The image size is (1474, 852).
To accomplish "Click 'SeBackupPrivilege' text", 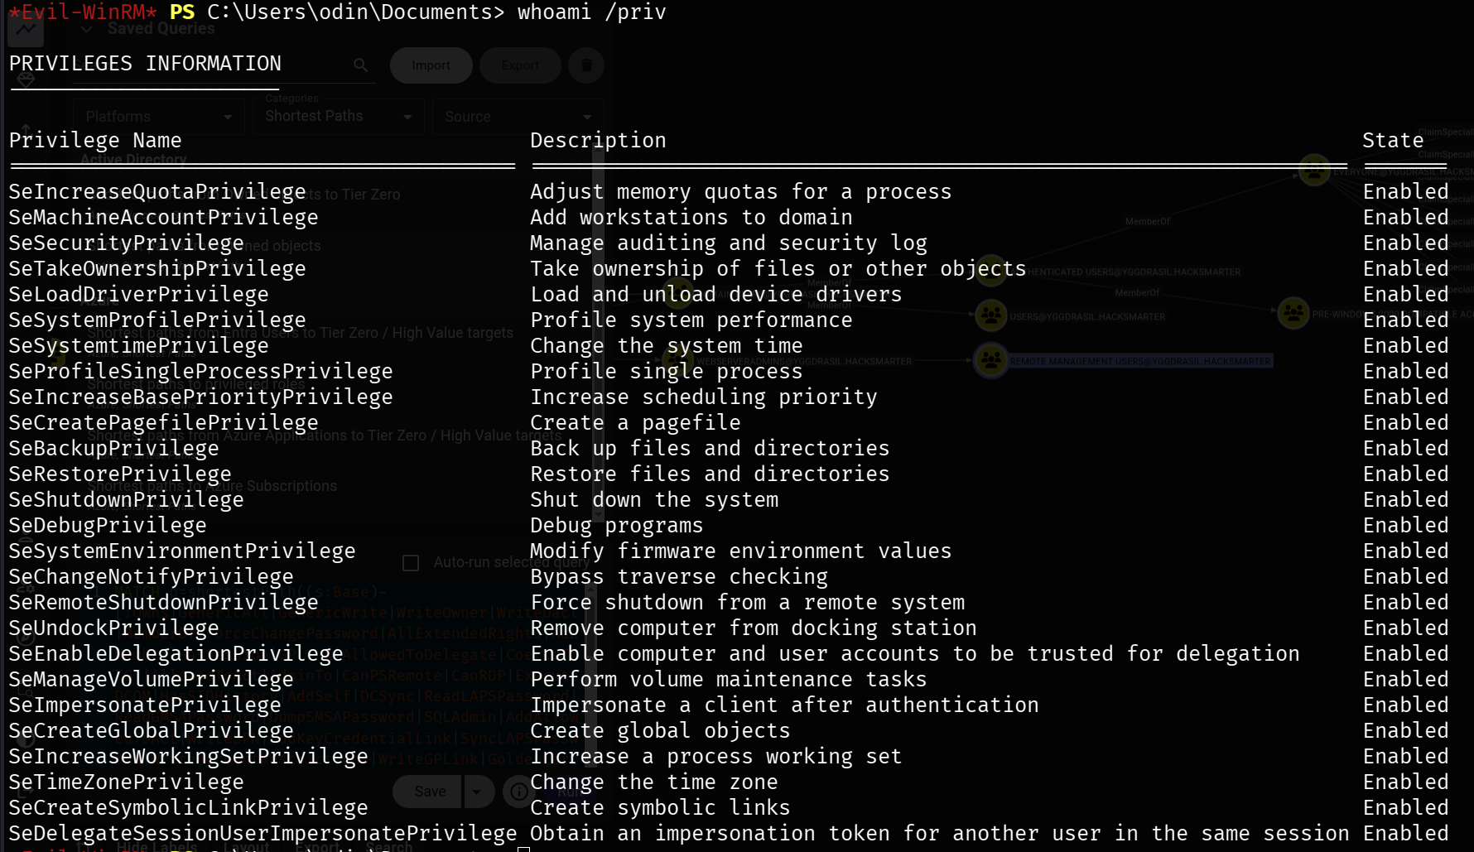I will [x=113, y=449].
